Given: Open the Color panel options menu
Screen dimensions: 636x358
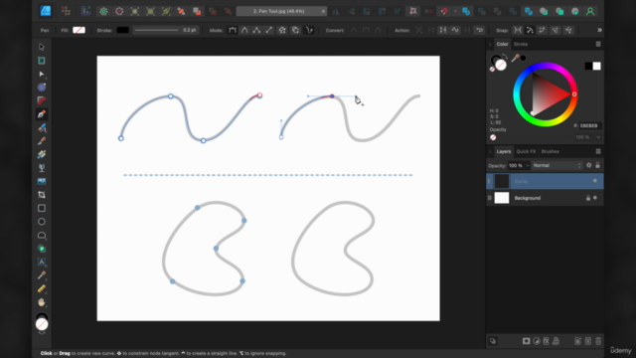Looking at the screenshot, I should pos(598,44).
